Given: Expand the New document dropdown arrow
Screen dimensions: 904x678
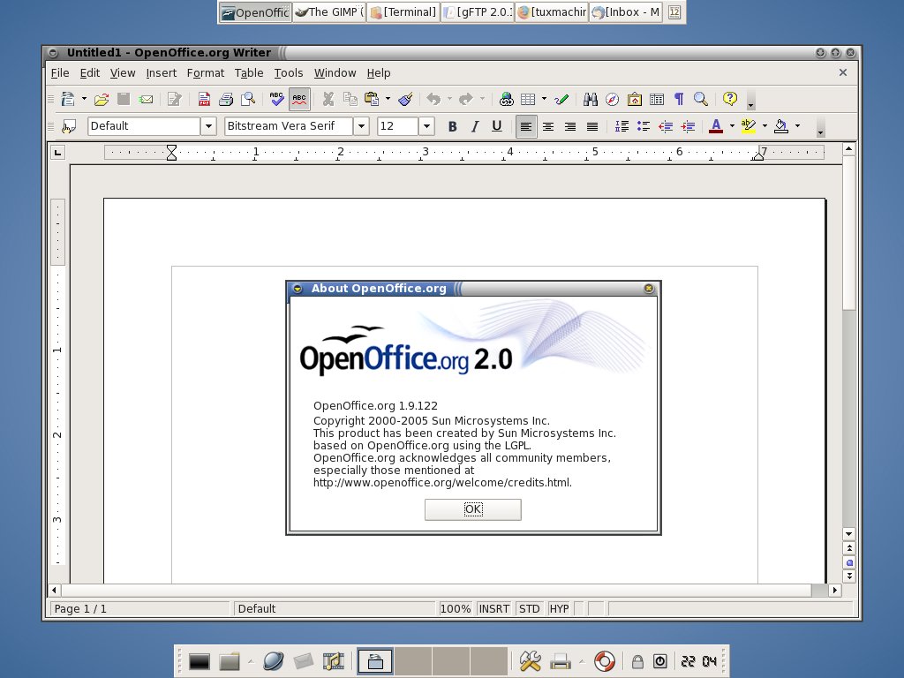Looking at the screenshot, I should [84, 99].
